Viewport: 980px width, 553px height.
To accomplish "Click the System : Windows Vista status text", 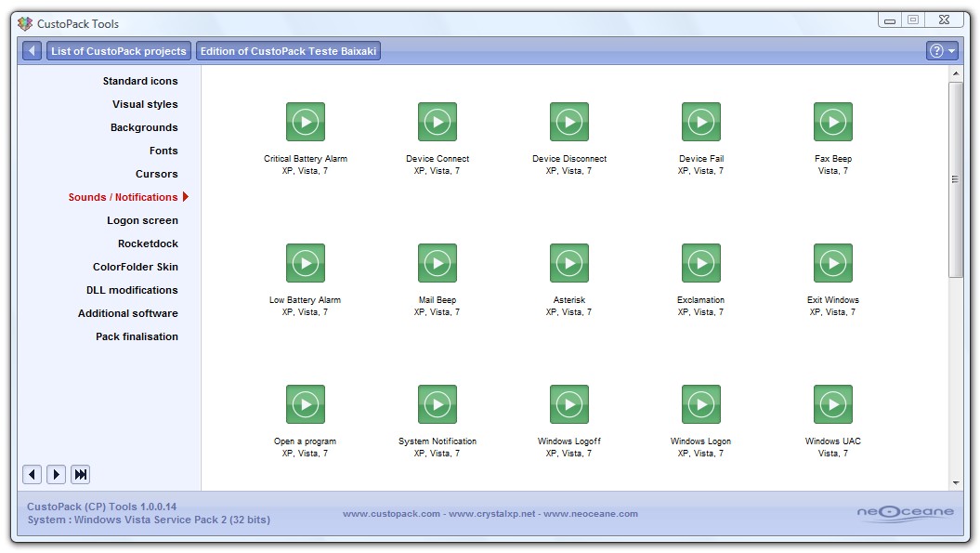I will [x=149, y=520].
